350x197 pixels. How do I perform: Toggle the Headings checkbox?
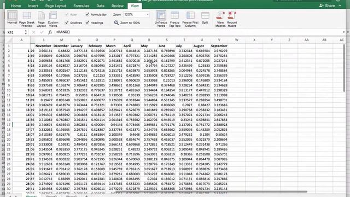87,22
